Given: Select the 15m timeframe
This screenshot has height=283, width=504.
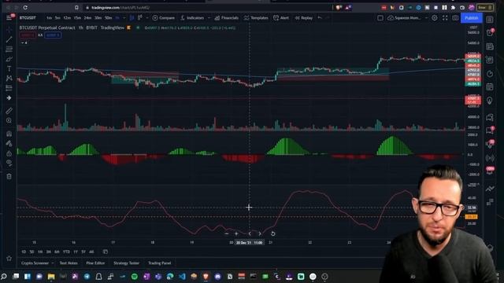Looking at the screenshot, I should [77, 18].
